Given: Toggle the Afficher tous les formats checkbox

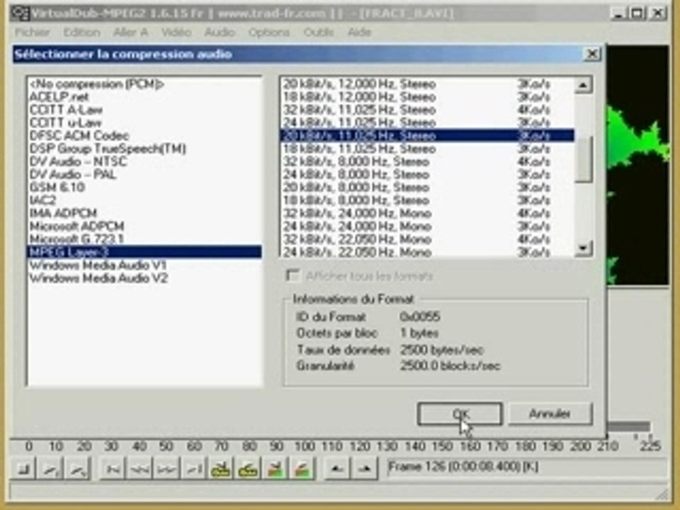Looking at the screenshot, I should (x=293, y=276).
